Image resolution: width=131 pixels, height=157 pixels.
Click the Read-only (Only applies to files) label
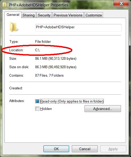point(72,101)
